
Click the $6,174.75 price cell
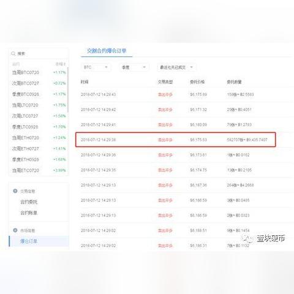[x=198, y=170]
